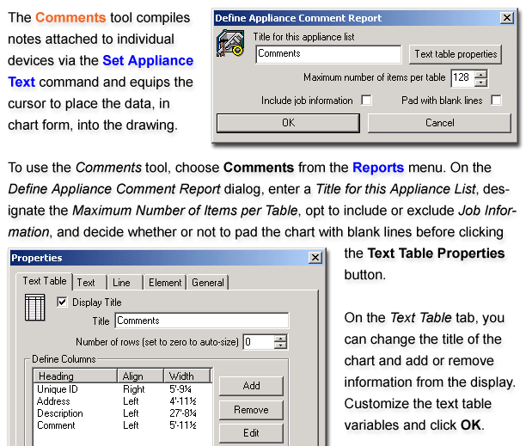Click the maximum items value field
526x446 pixels.
click(x=462, y=78)
